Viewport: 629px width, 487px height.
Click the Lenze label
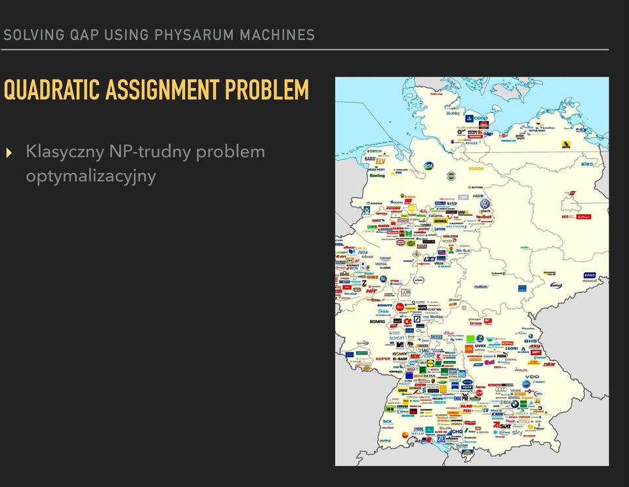pos(439,228)
